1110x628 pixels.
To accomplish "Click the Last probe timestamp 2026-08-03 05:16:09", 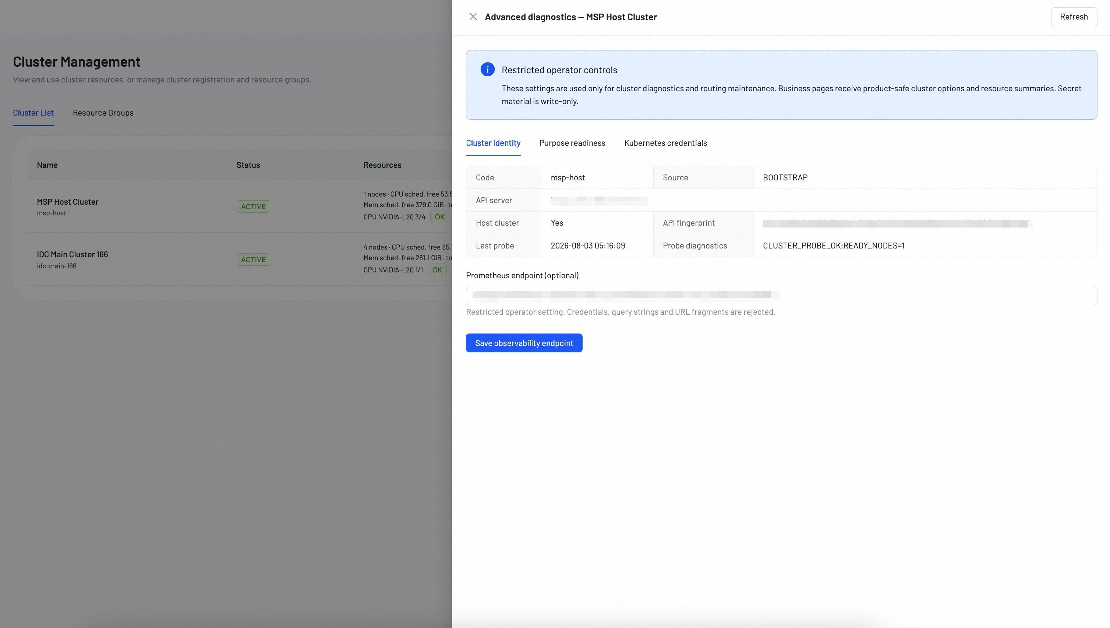I will [587, 246].
